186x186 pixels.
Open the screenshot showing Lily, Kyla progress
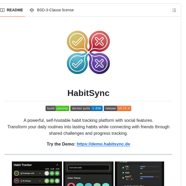pyautogui.click(x=140, y=174)
